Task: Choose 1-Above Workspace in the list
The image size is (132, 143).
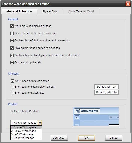Action: click(x=26, y=127)
